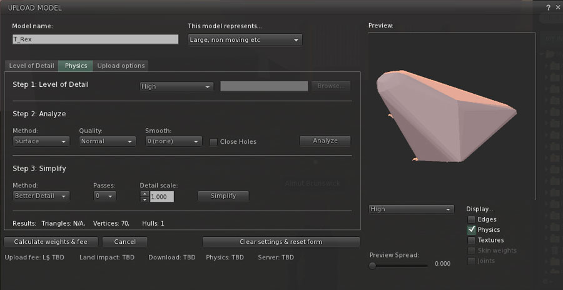Switch to the Upload options tab
563x290 pixels.
click(x=121, y=66)
